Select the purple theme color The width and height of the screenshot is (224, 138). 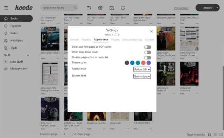tap(148, 63)
